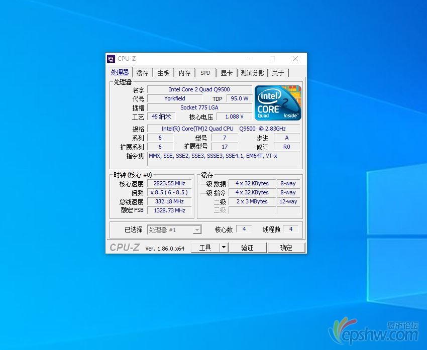Click the name field Intel Core 2 Quad Q9500

click(x=199, y=89)
